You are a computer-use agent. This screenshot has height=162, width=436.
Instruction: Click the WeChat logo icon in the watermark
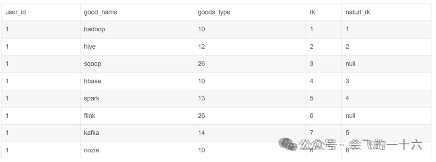click(287, 144)
